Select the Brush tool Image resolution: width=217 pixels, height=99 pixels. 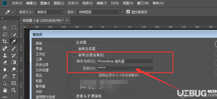pyautogui.click(x=14, y=48)
